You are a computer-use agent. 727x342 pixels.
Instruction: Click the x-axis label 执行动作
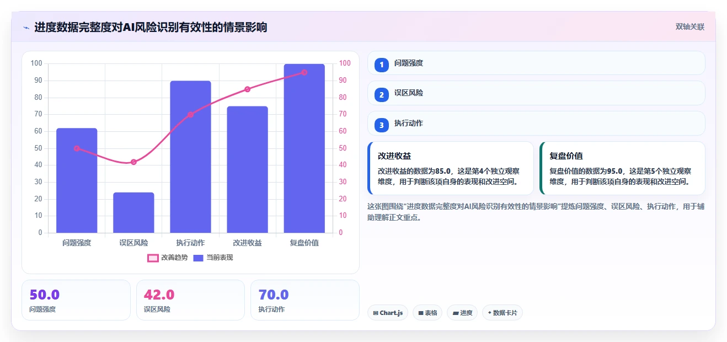[190, 243]
